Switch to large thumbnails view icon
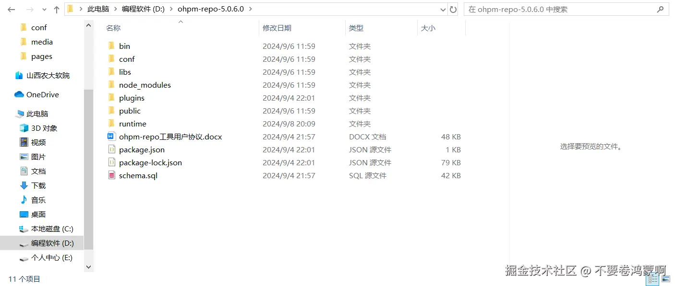675x286 pixels. (x=665, y=279)
